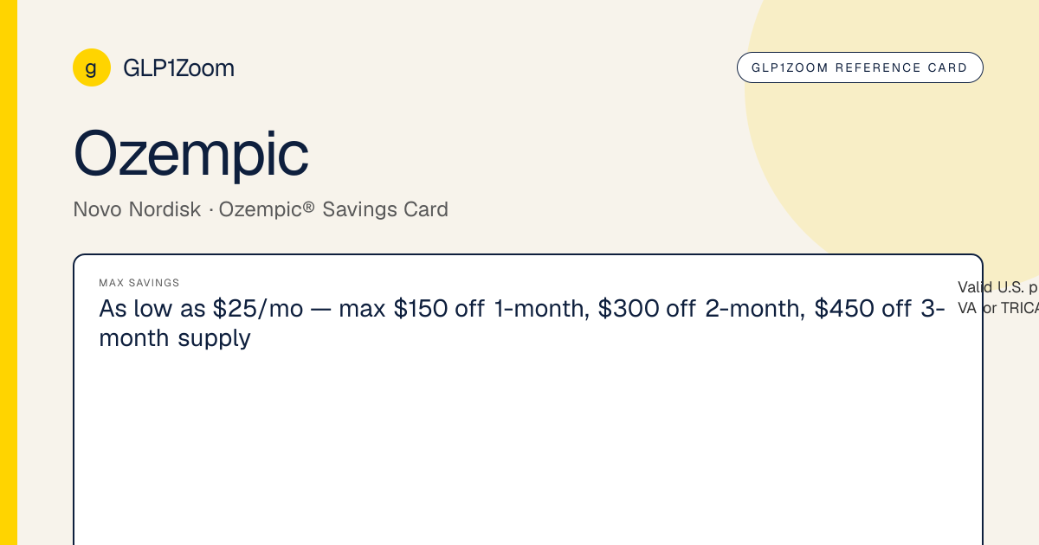
Task: Click the "$450 off" savings amount
Action: click(863, 309)
